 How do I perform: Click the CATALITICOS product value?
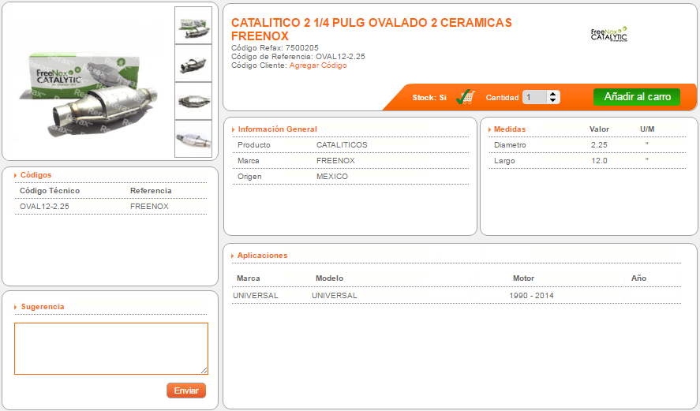click(x=342, y=144)
